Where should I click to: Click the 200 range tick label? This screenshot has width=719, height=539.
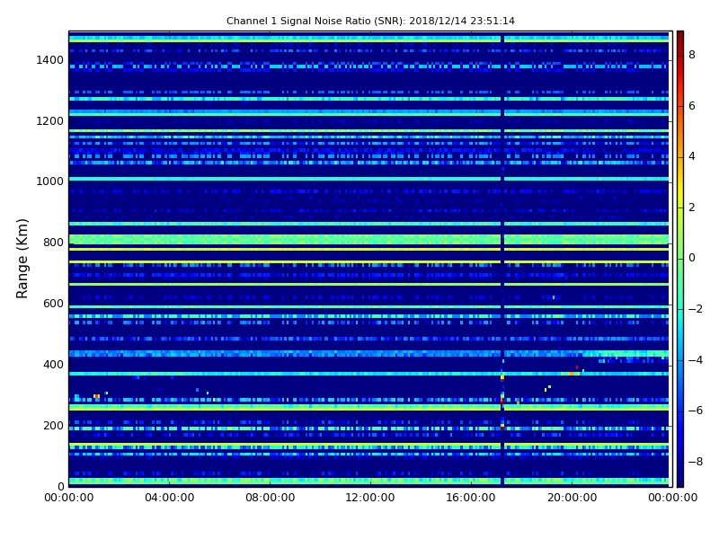coord(53,425)
